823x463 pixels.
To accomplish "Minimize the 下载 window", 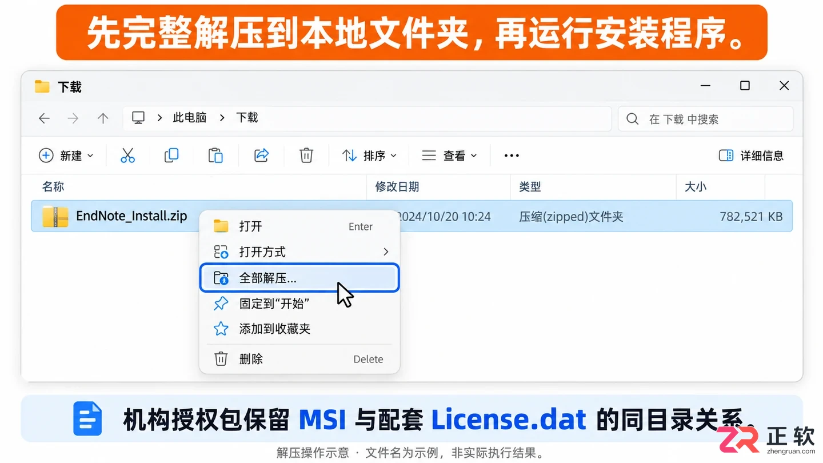I will tap(706, 86).
